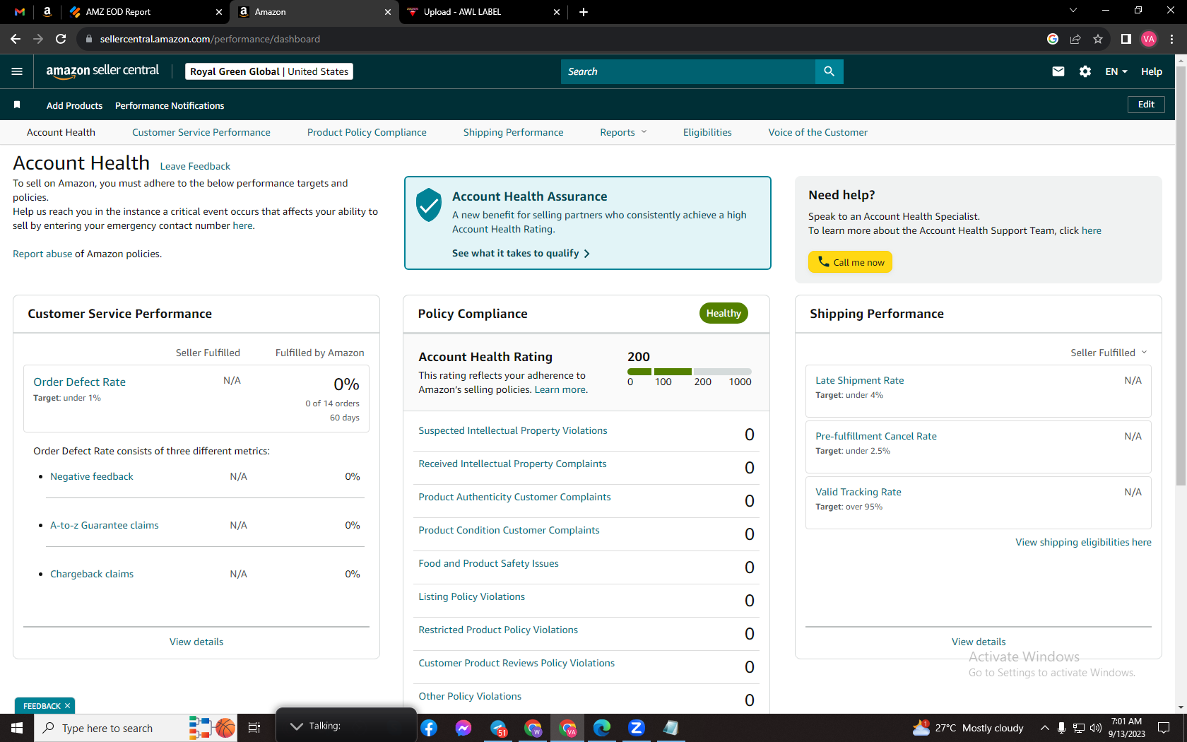
Task: Open Zoom from the taskbar
Action: tap(637, 728)
